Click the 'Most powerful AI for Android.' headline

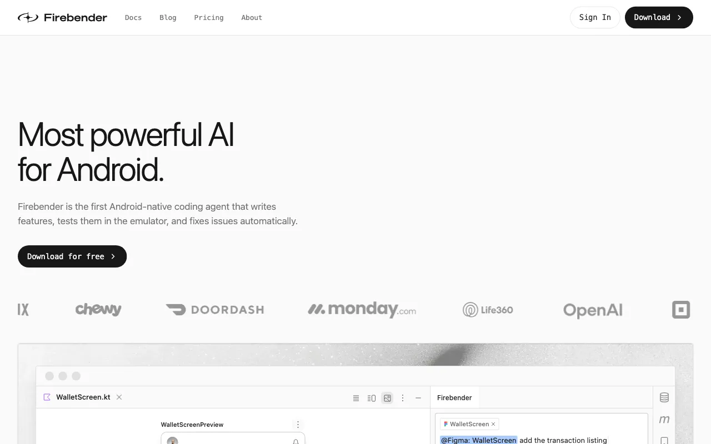tap(126, 152)
